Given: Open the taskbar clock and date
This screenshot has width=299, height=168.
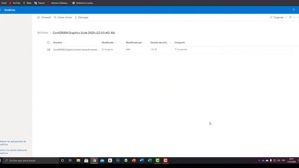Looking at the screenshot, I should click(292, 161).
